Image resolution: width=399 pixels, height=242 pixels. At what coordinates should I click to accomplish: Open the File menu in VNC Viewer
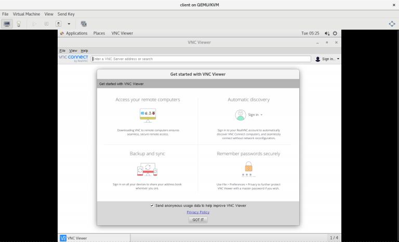point(62,50)
